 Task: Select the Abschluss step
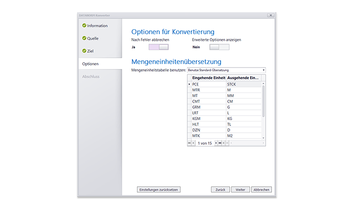(x=91, y=77)
